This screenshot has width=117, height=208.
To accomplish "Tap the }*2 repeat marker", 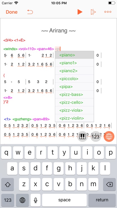I will click(x=6, y=102).
